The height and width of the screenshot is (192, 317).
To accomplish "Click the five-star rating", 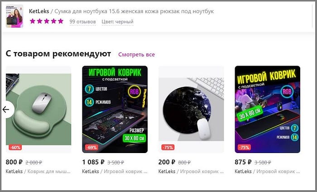I will click(x=47, y=21).
